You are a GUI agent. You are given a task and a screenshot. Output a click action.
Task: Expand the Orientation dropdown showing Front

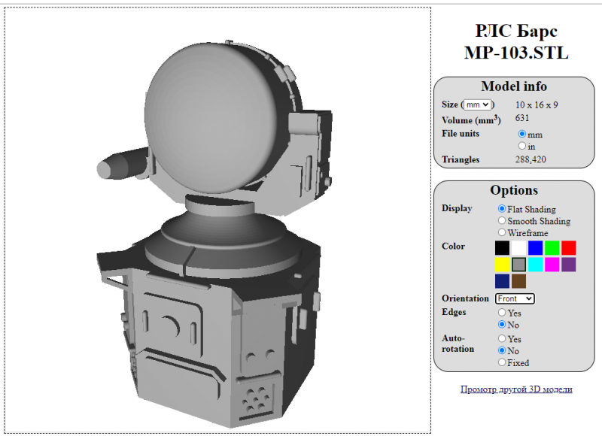(515, 298)
